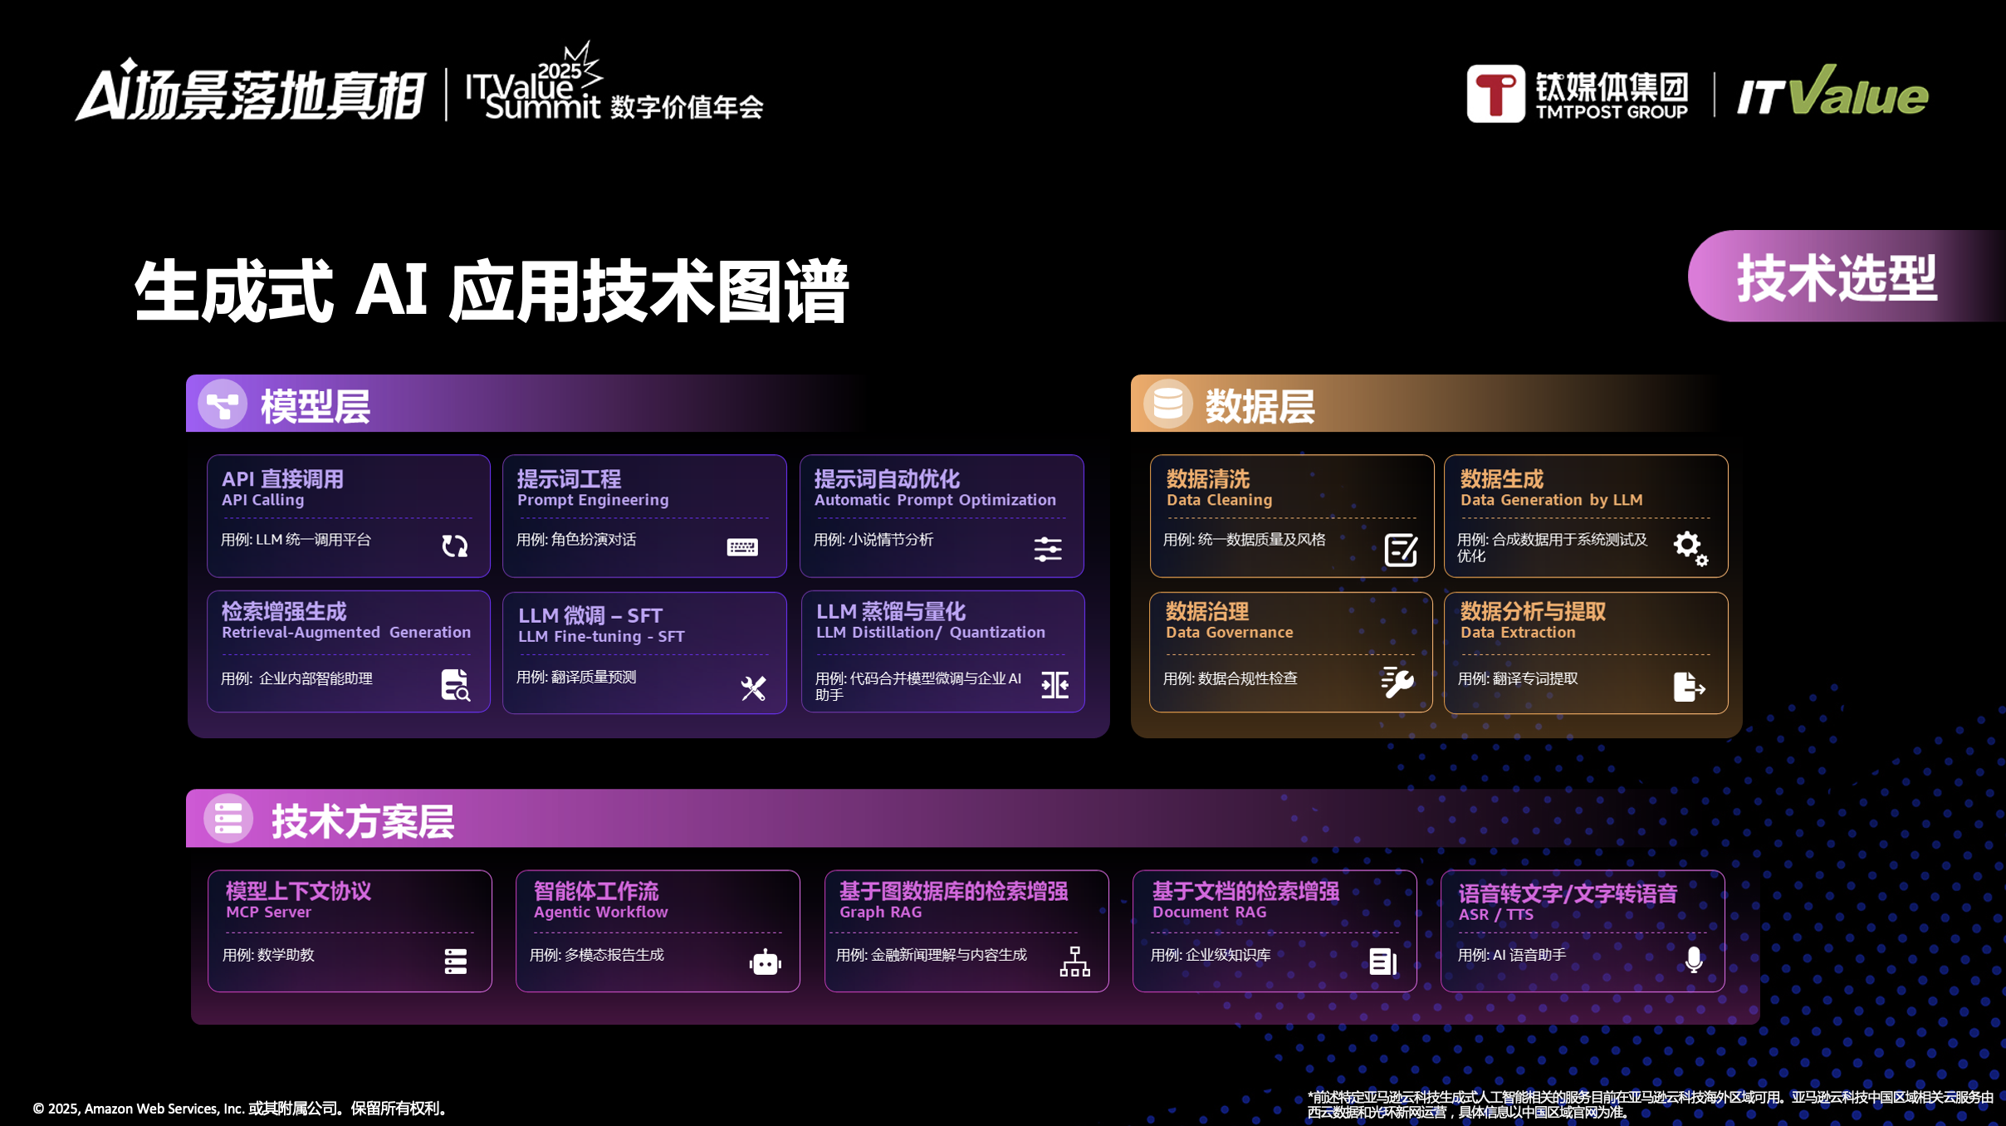Click the edit note icon in Data Cleaning card
This screenshot has height=1126, width=2006.
(x=1401, y=550)
